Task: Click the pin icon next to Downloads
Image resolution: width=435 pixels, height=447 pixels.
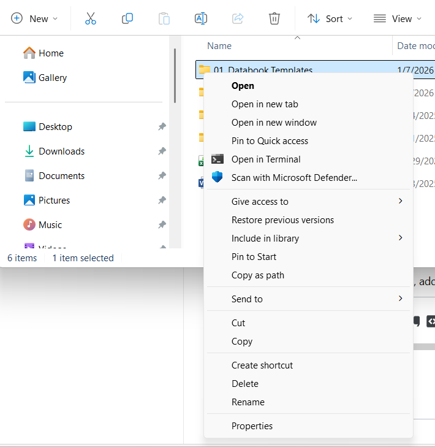Action: pos(162,151)
